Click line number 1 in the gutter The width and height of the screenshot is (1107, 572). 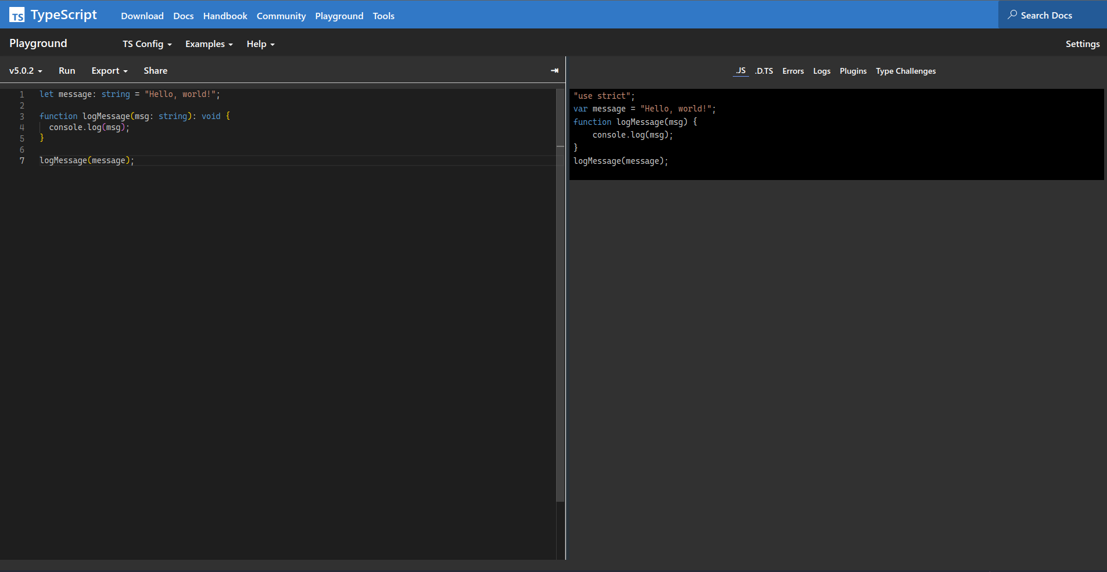pyautogui.click(x=22, y=95)
